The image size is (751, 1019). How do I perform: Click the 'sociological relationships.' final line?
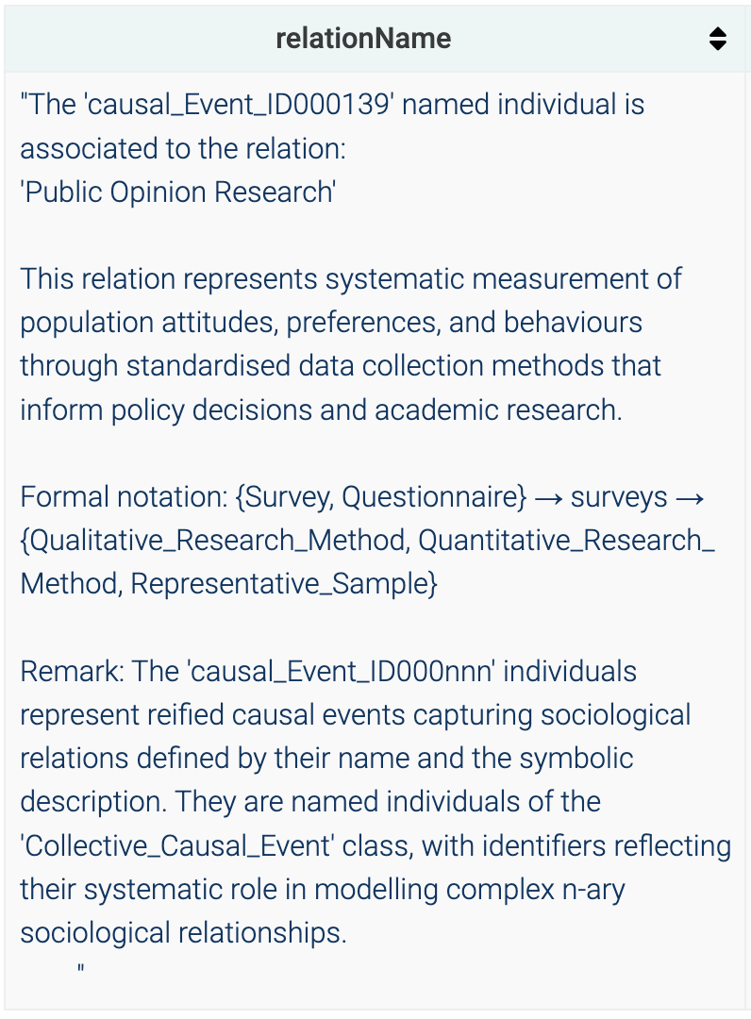click(x=184, y=932)
